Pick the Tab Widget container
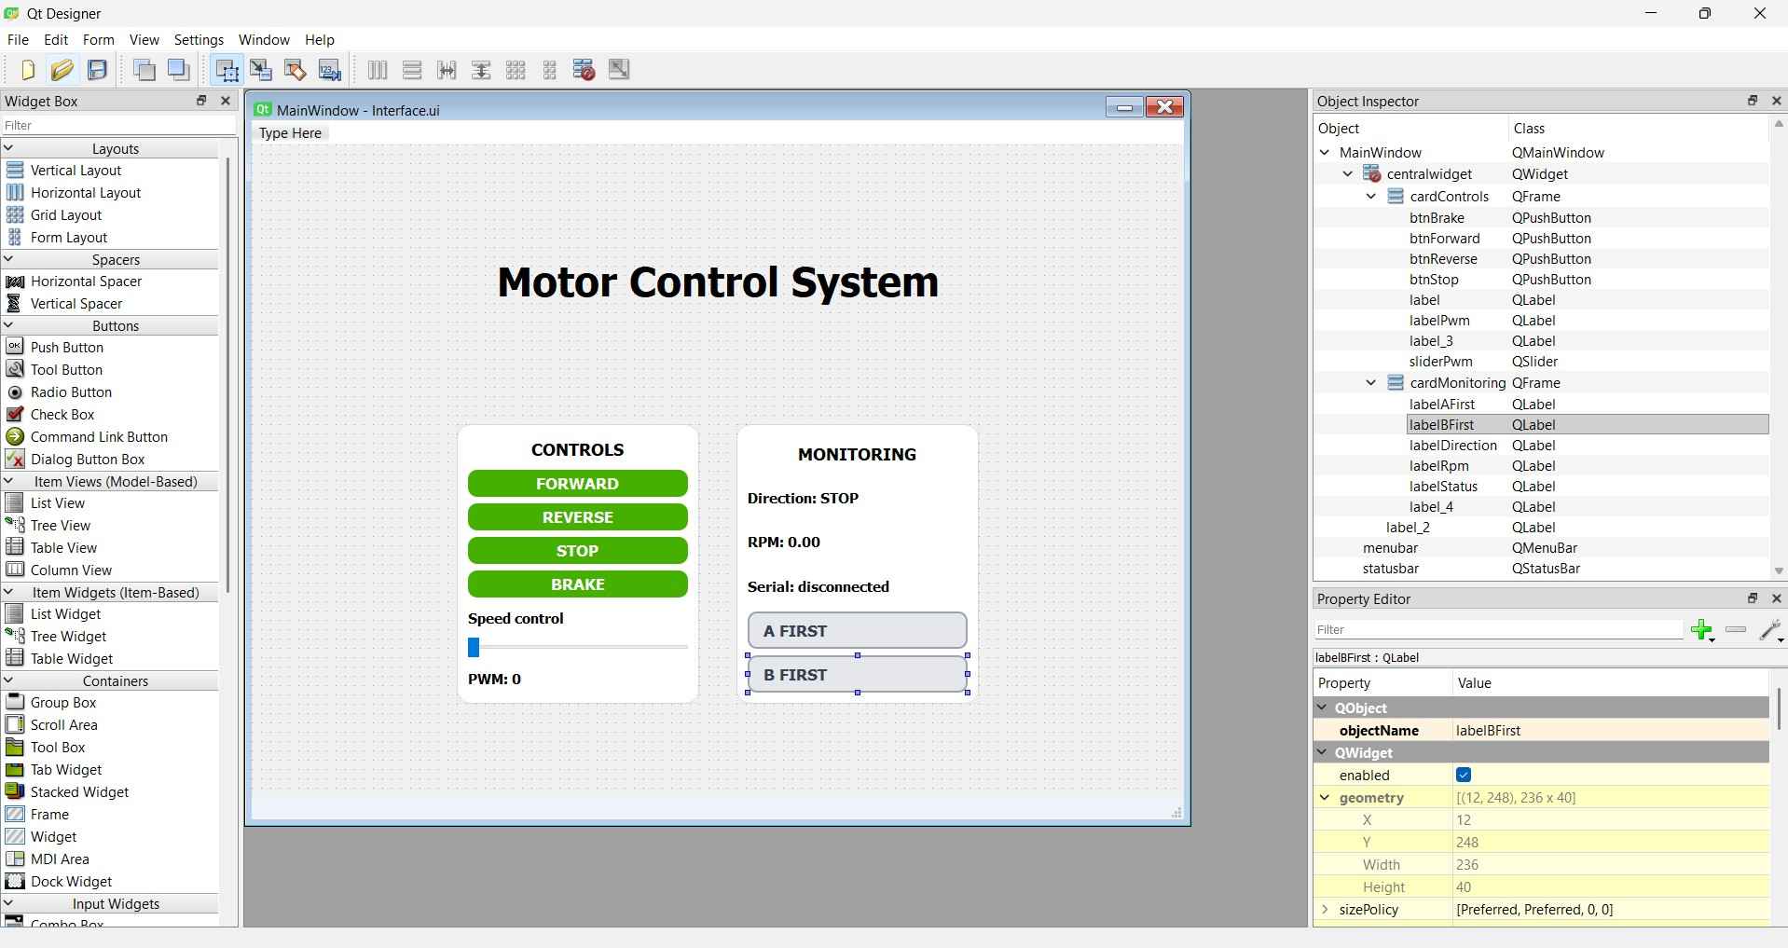 [66, 770]
